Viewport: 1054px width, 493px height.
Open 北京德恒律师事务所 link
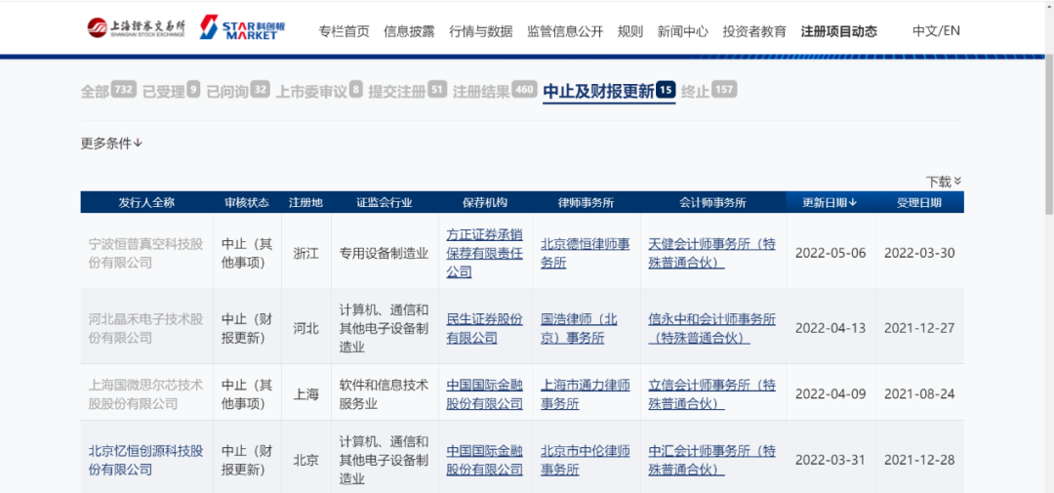coord(586,253)
